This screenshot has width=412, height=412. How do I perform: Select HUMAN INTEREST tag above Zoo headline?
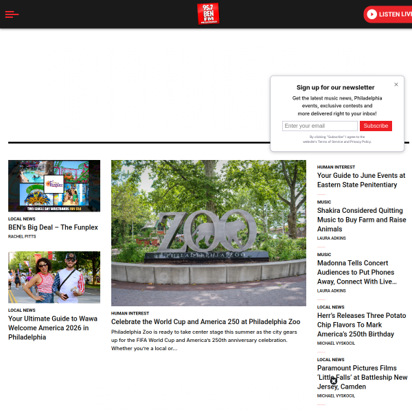tap(130, 314)
